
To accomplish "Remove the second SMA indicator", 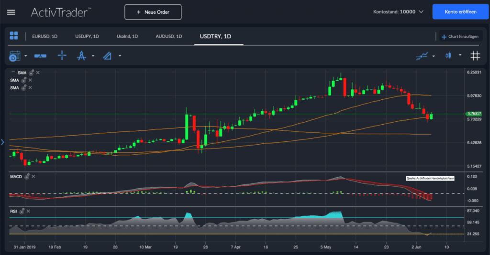I will (x=30, y=80).
